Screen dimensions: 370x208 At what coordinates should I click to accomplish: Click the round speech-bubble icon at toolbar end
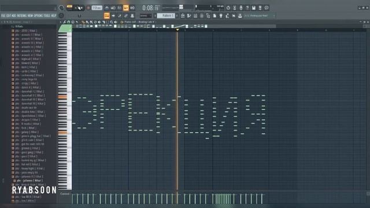pos(267,8)
